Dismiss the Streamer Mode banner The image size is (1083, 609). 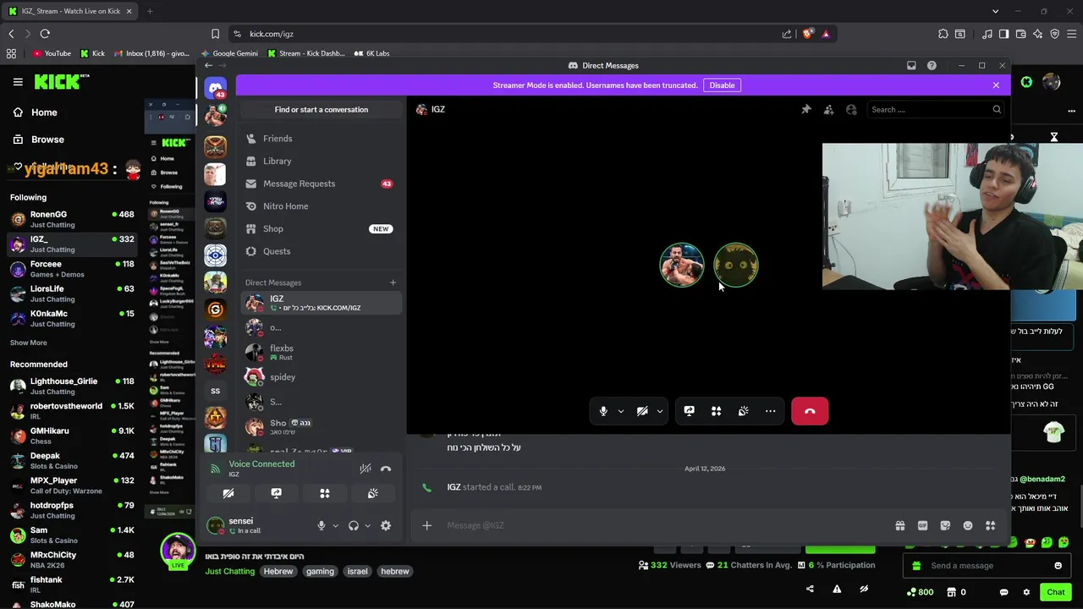tap(996, 85)
